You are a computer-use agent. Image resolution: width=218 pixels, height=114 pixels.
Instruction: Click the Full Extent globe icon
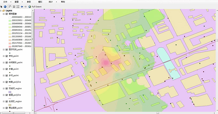[x=30, y=7]
